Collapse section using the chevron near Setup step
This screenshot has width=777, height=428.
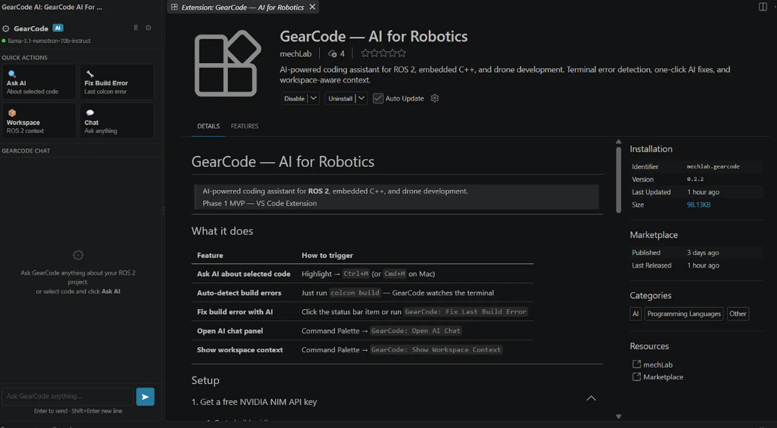tap(591, 398)
